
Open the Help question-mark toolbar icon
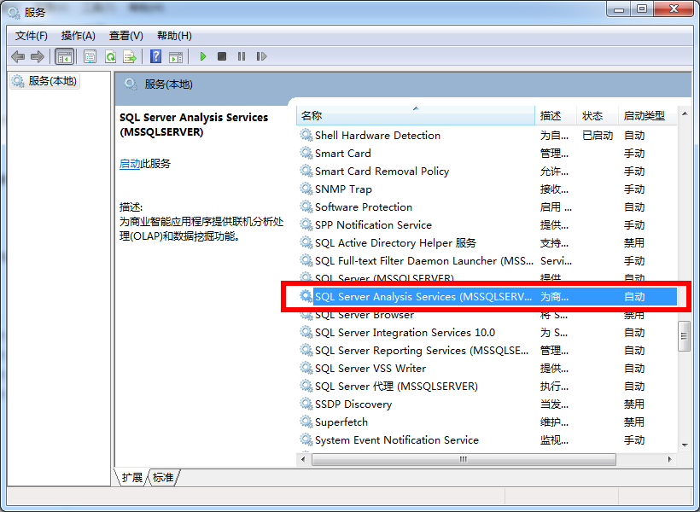click(156, 56)
